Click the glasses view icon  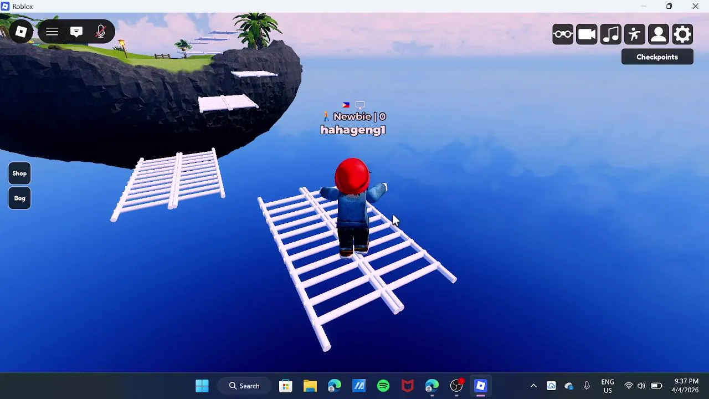point(563,34)
